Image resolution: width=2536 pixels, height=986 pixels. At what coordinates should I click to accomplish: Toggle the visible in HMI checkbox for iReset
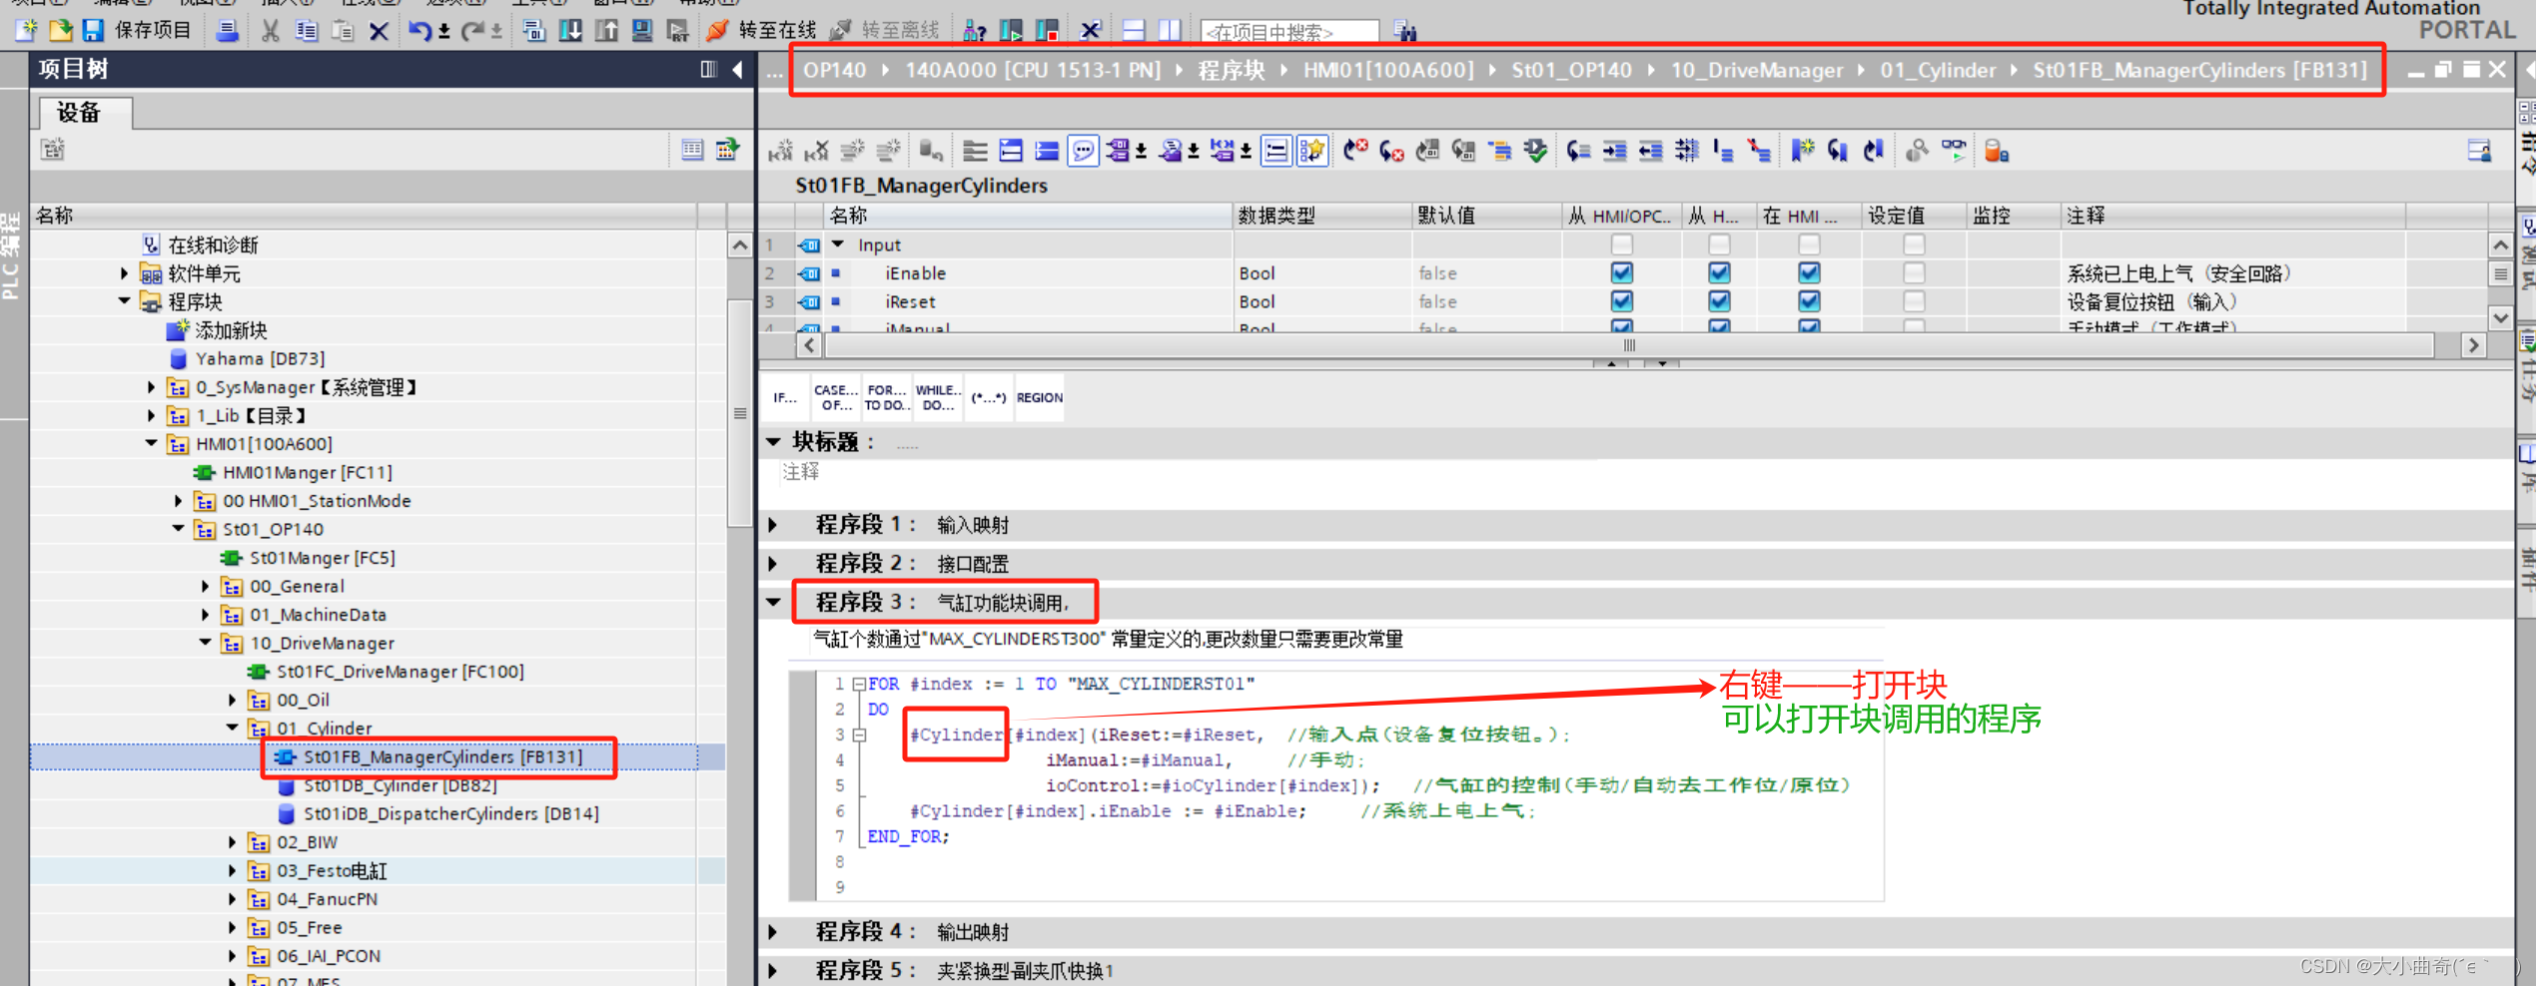(1808, 301)
